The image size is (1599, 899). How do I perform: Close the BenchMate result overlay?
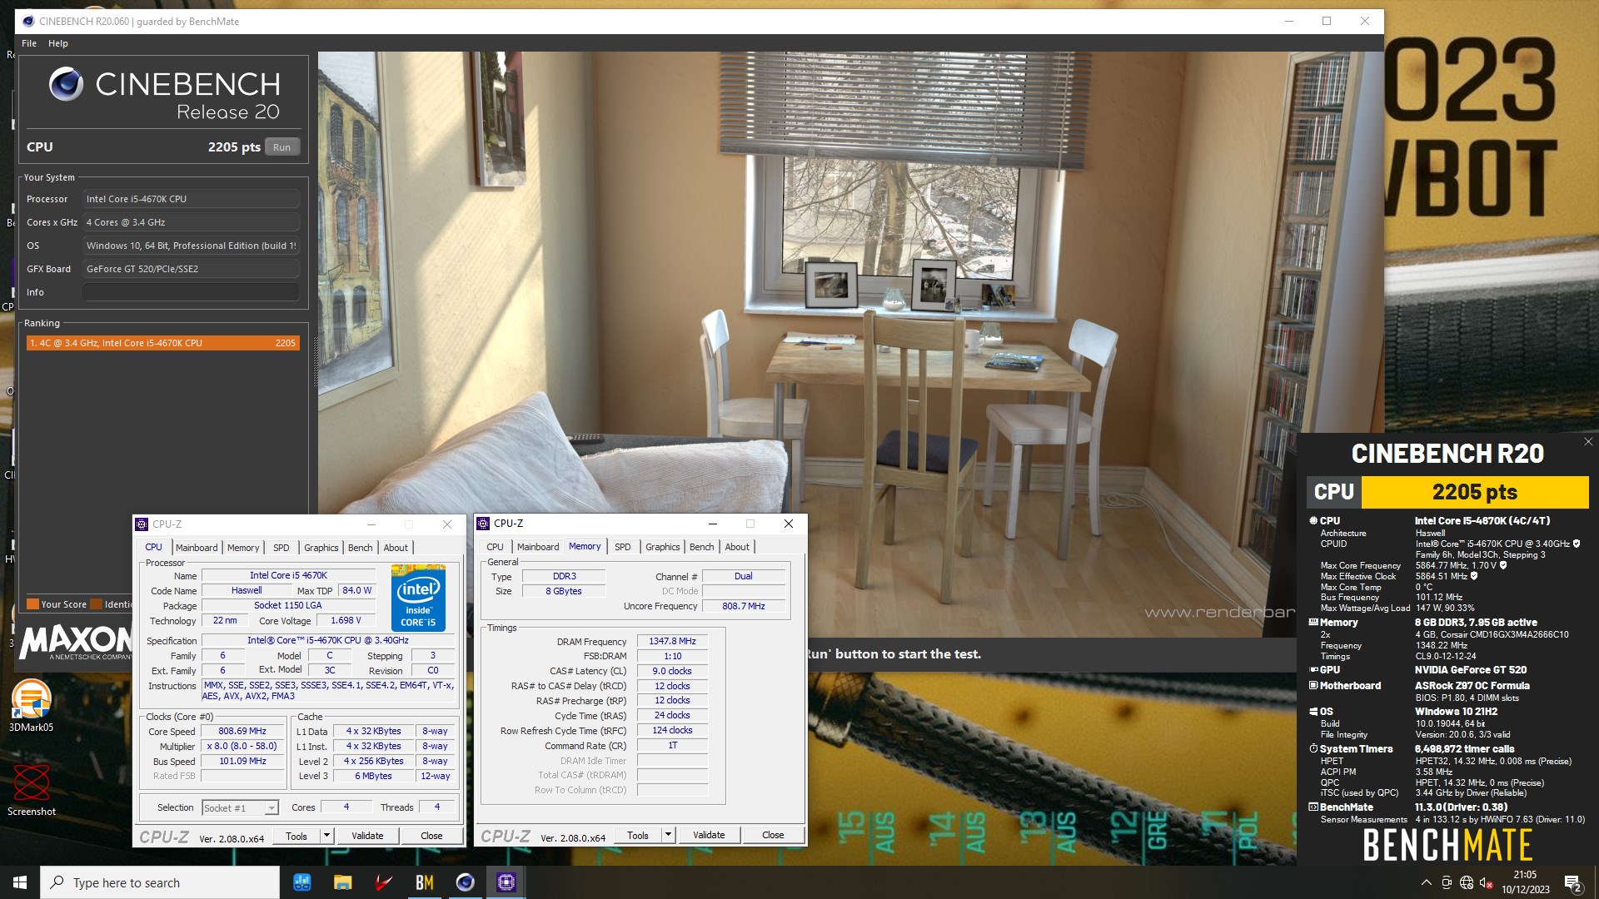tap(1588, 442)
